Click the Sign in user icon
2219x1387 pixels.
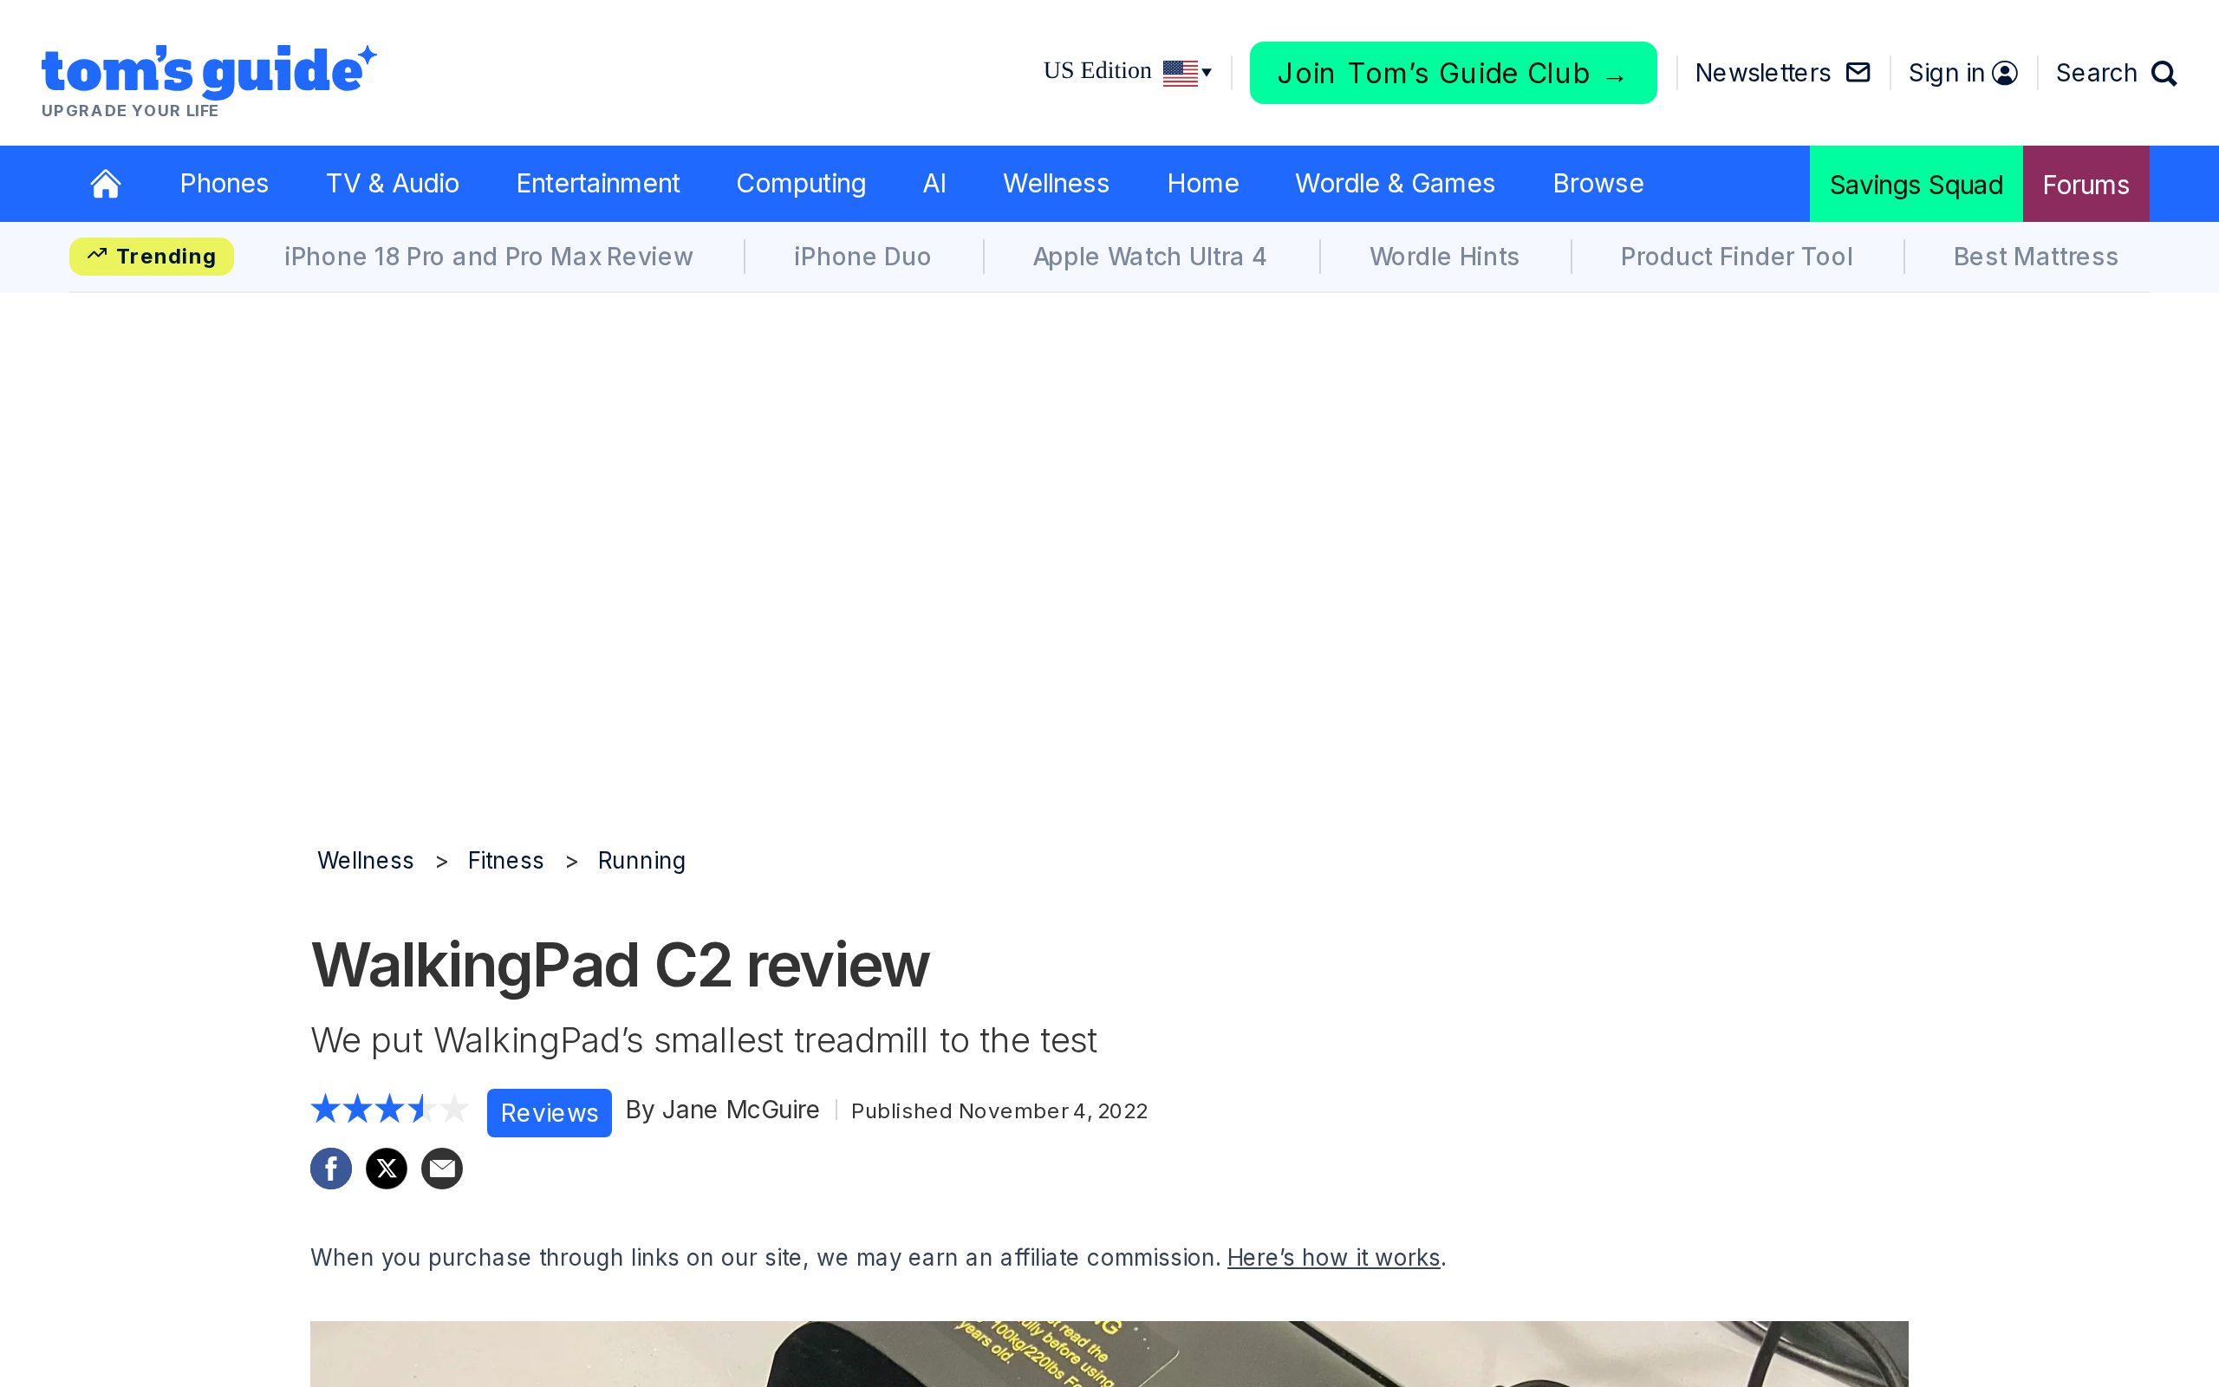[x=2004, y=74]
